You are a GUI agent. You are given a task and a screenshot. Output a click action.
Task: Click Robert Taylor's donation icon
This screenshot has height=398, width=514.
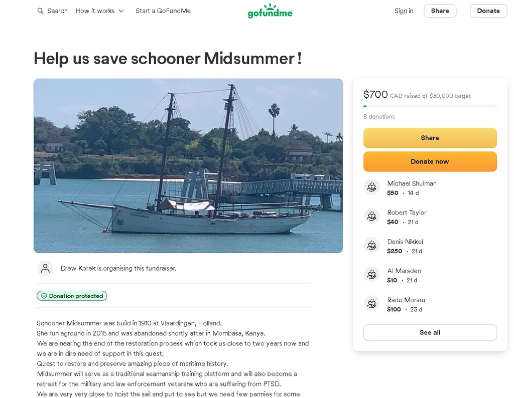tap(371, 217)
